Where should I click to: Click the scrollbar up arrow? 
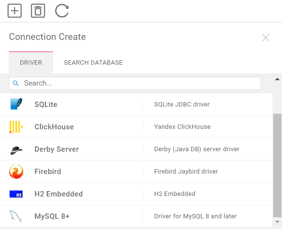coord(277,79)
